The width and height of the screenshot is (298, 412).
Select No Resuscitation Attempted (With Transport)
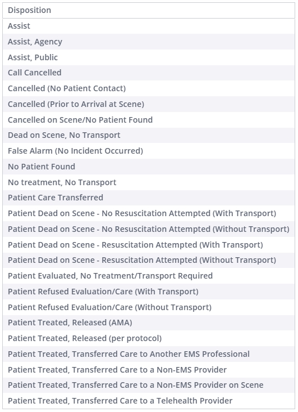pos(149,213)
